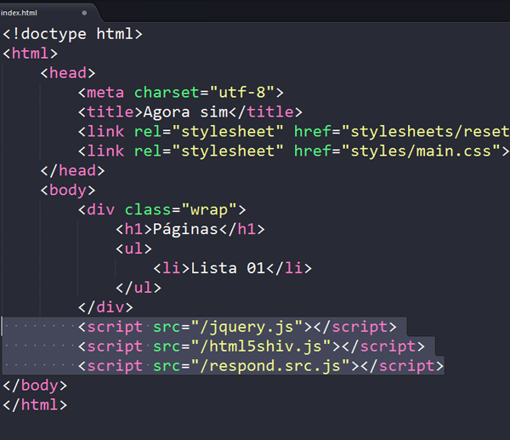Click the closing '</head>' tag
Image resolution: width=510 pixels, height=440 pixels.
(72, 171)
